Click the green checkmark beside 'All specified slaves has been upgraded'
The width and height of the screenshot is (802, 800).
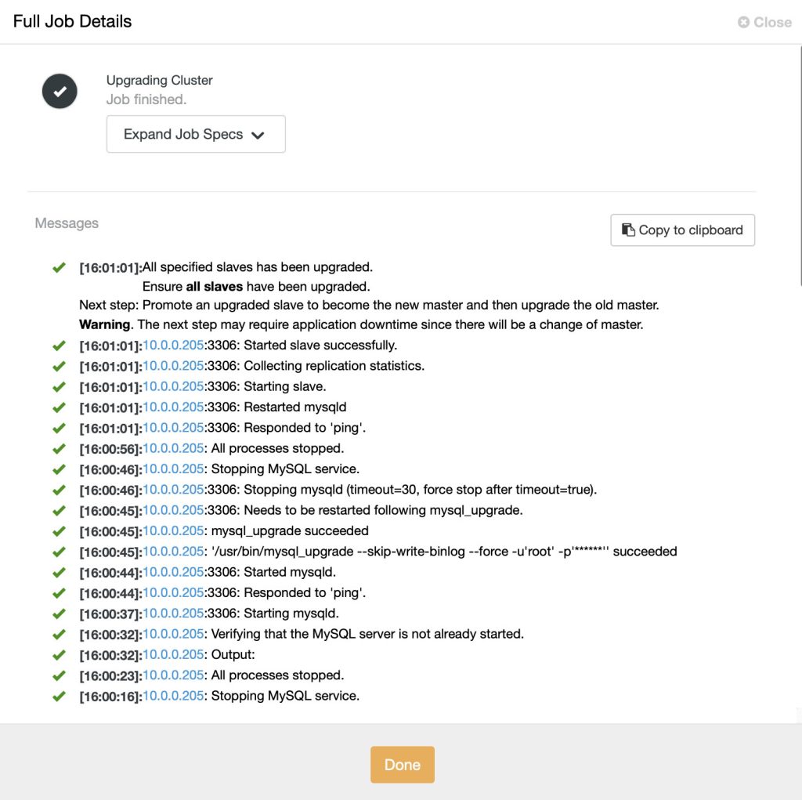point(59,267)
